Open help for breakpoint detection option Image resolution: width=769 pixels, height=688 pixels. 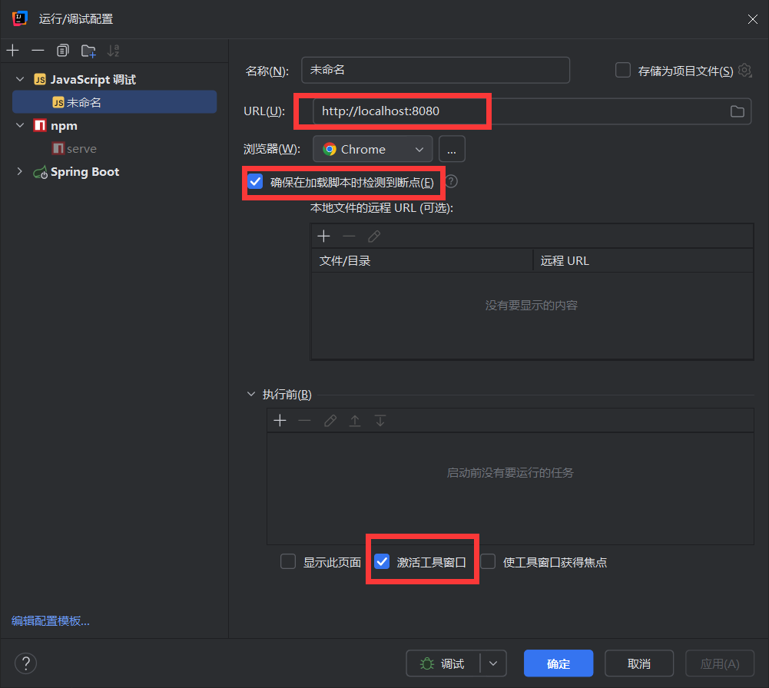click(x=451, y=182)
